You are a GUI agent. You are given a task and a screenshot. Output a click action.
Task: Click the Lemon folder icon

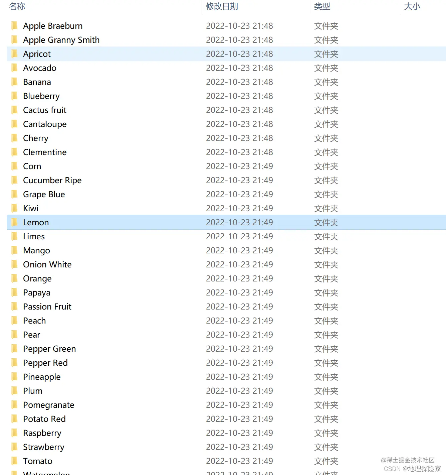click(14, 222)
